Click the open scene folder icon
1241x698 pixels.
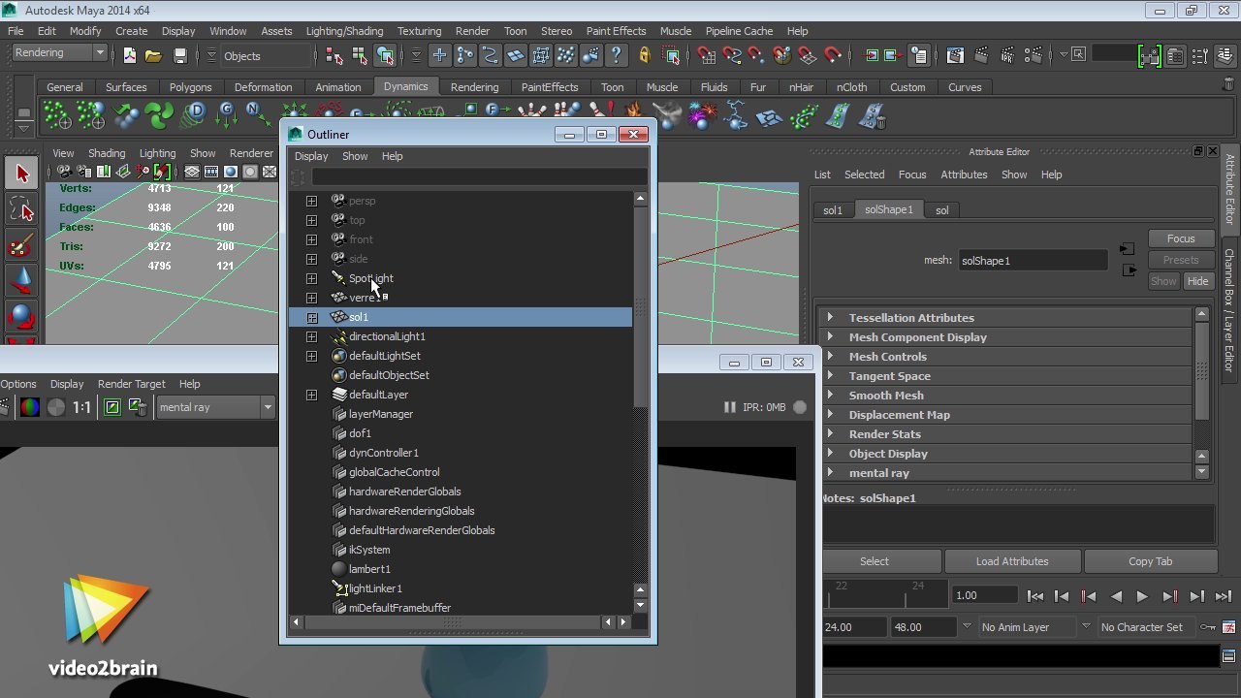pos(153,55)
